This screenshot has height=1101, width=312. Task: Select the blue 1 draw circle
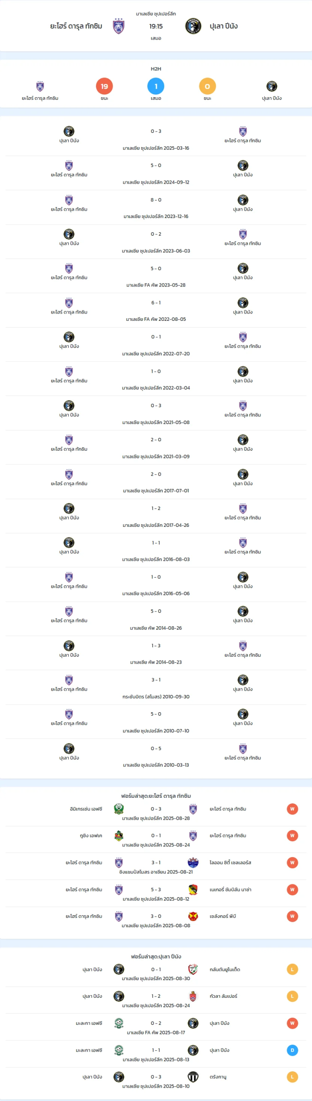pyautogui.click(x=156, y=86)
